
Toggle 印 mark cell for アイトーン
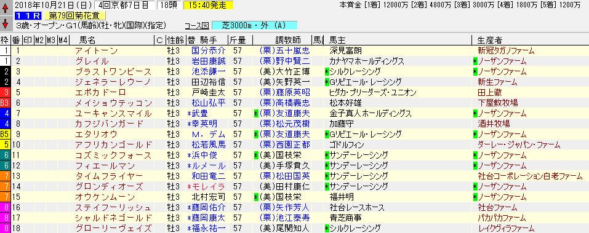[x=28, y=50]
